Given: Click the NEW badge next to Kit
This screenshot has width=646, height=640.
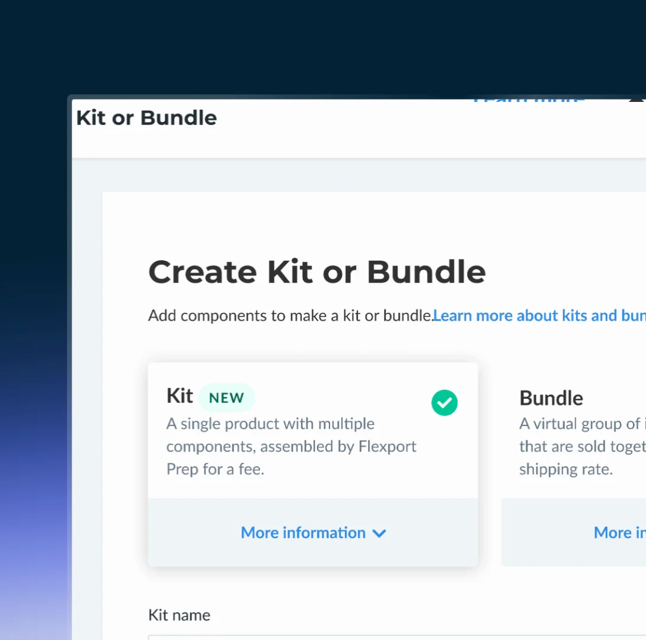Looking at the screenshot, I should (x=226, y=398).
